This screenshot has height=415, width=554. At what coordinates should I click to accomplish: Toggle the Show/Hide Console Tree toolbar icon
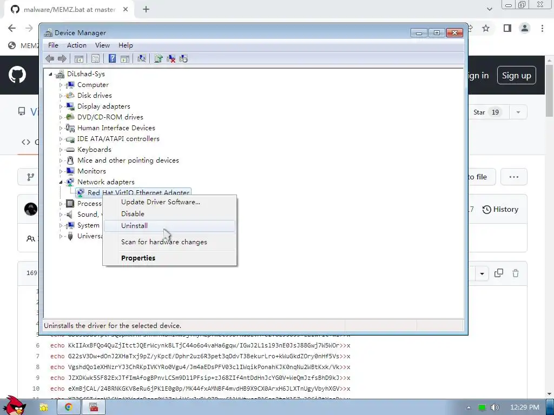point(79,58)
